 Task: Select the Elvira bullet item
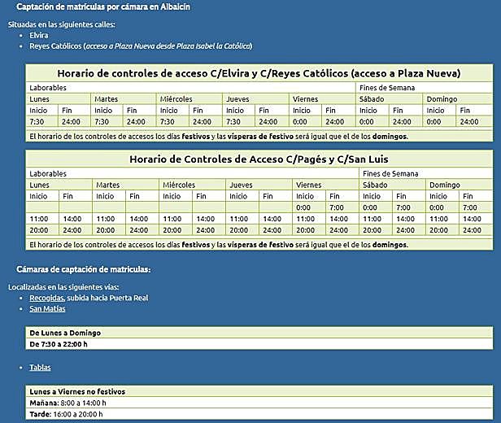click(38, 36)
